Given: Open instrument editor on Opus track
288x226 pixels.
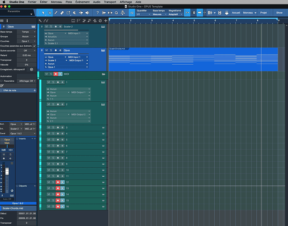Looking at the screenshot, I should click(x=103, y=50).
